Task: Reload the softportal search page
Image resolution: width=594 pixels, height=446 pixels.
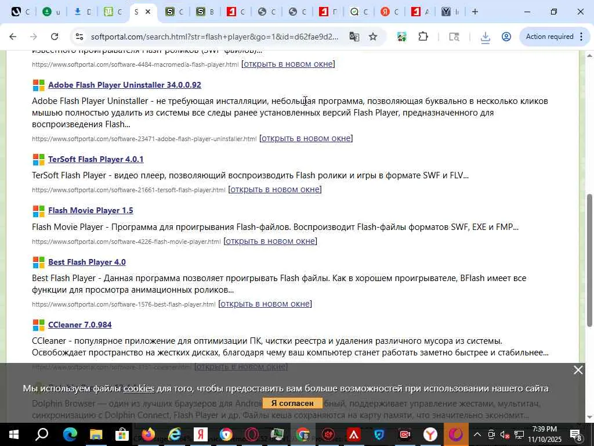Action: point(54,37)
